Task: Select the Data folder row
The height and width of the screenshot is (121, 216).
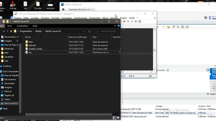Action: click(73, 42)
